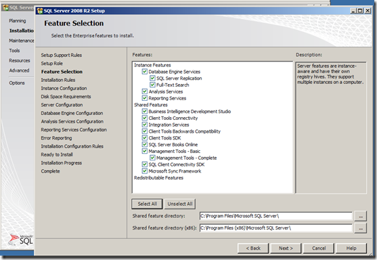Toggle SQL Client Connectivity SDK checkbox

coord(144,165)
